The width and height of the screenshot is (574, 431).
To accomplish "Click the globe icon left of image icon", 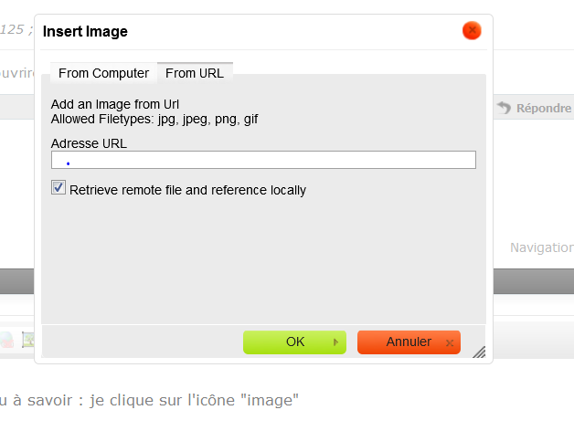I will 7,340.
